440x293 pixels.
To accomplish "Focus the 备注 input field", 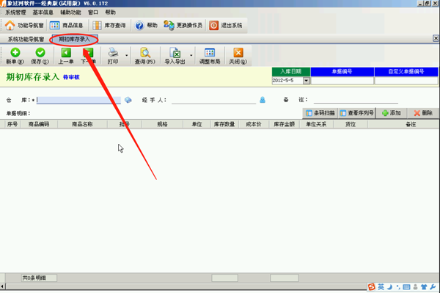I will point(356,100).
